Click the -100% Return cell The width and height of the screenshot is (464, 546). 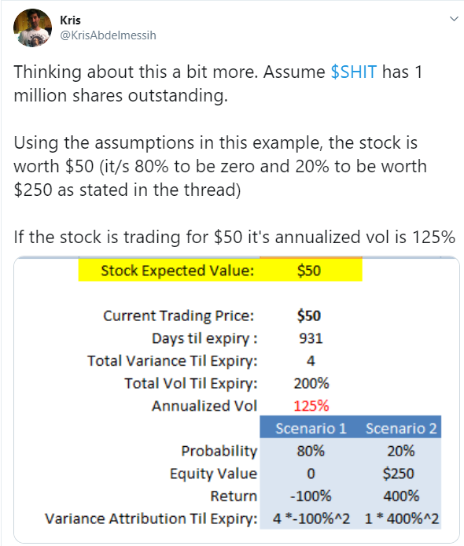[311, 496]
